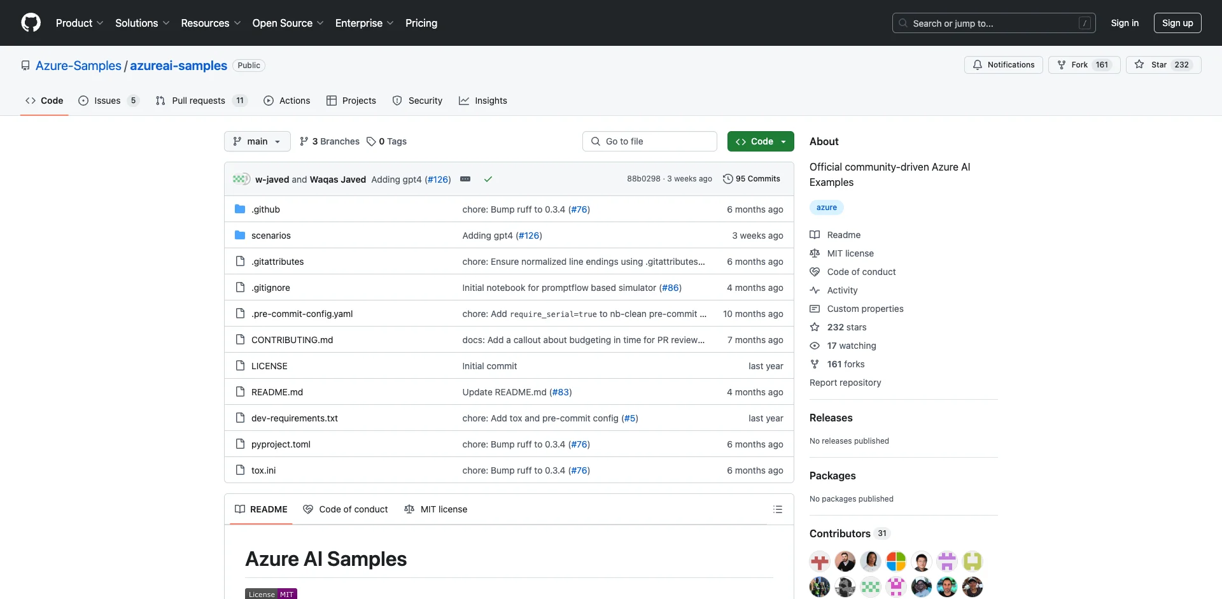Click Report repository
This screenshot has height=599, width=1222.
point(845,383)
